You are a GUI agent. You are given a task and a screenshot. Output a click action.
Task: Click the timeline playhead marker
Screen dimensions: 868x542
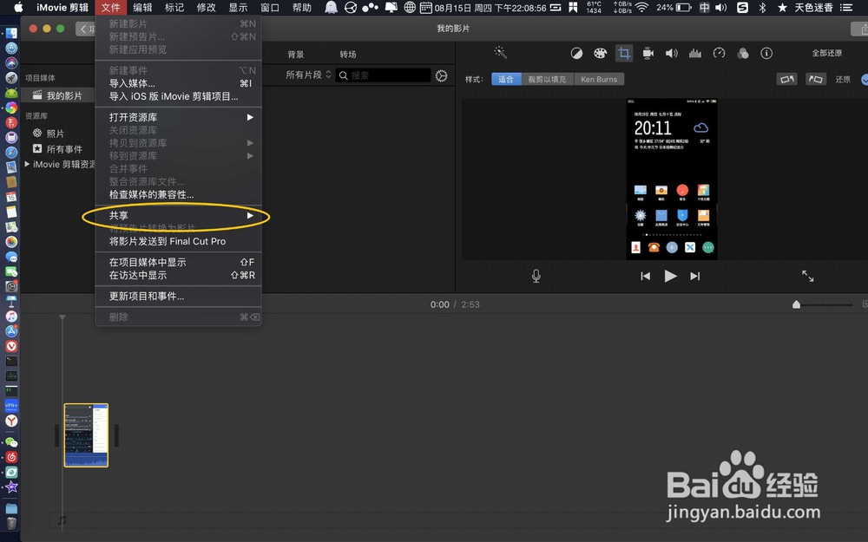click(x=62, y=317)
